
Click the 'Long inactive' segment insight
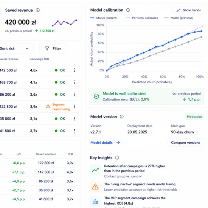click(140, 184)
